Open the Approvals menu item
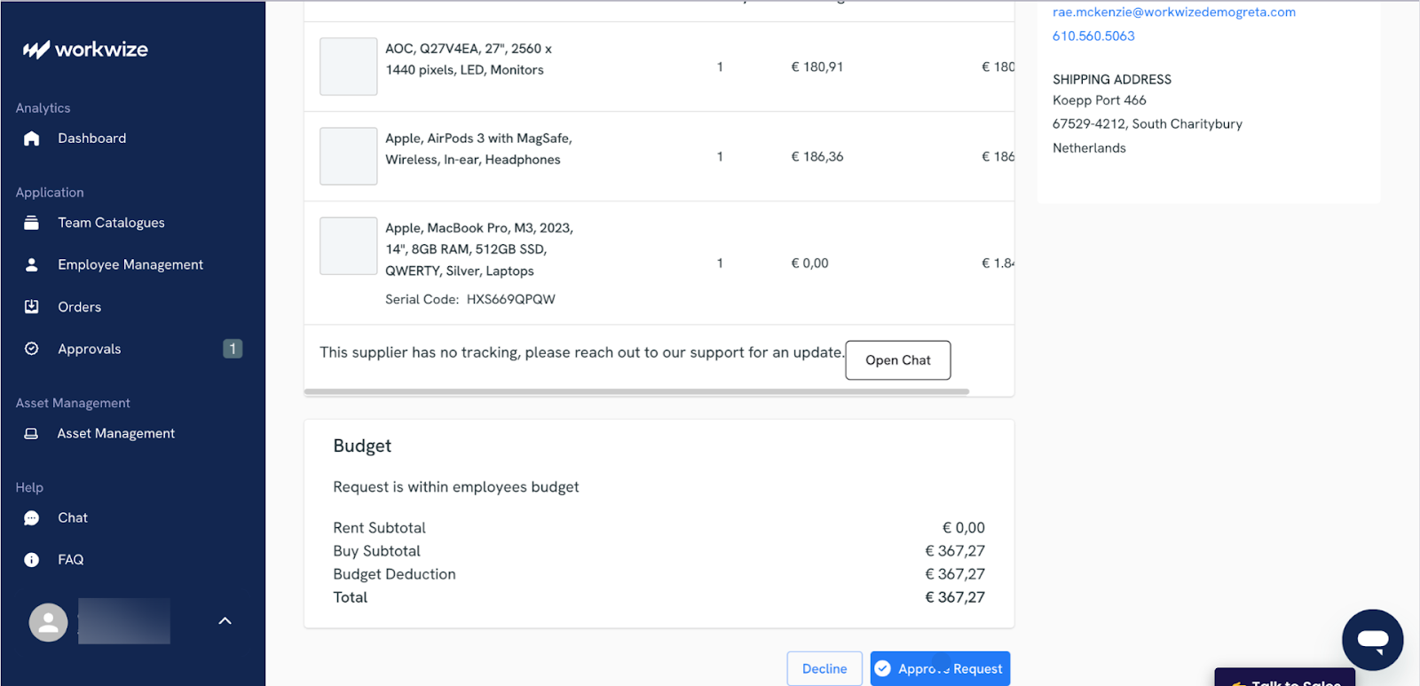The width and height of the screenshot is (1420, 686). click(90, 349)
